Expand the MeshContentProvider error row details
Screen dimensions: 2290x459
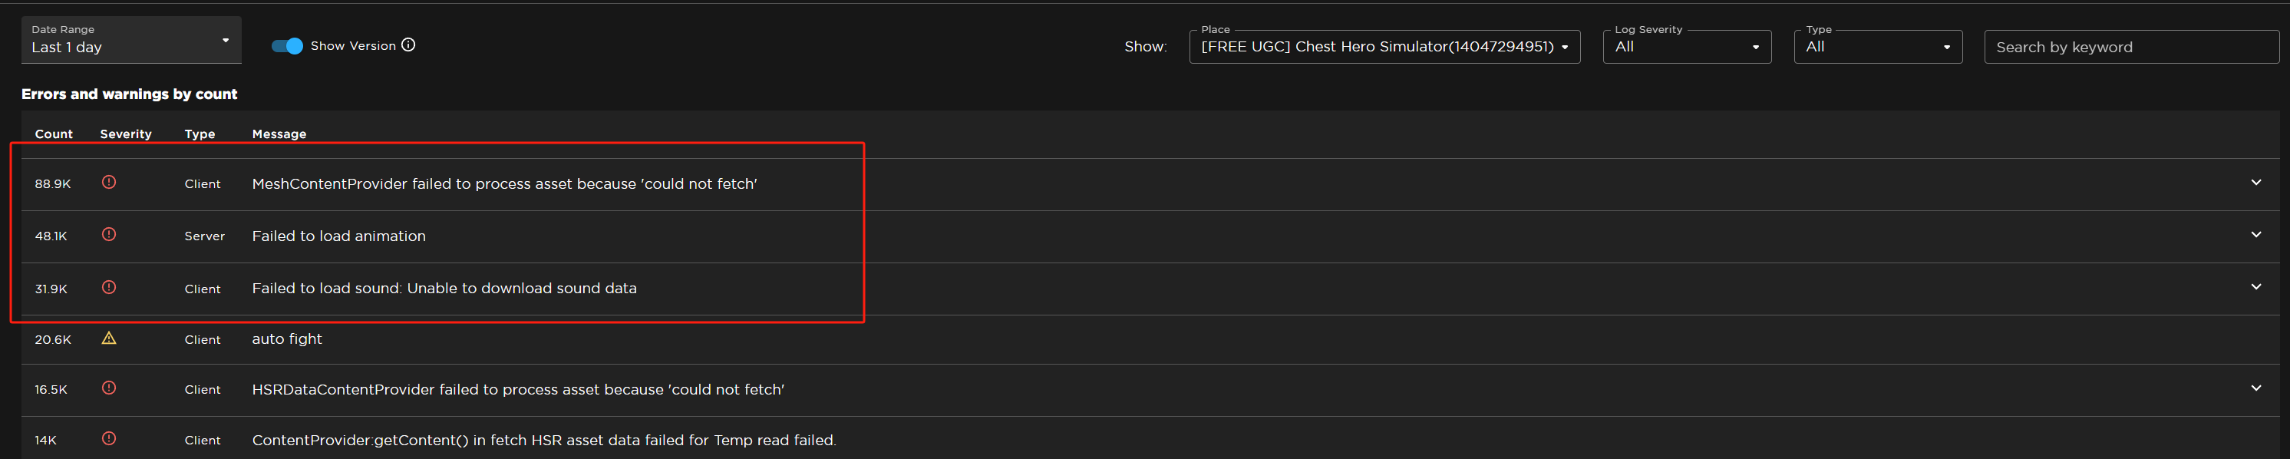point(2256,183)
